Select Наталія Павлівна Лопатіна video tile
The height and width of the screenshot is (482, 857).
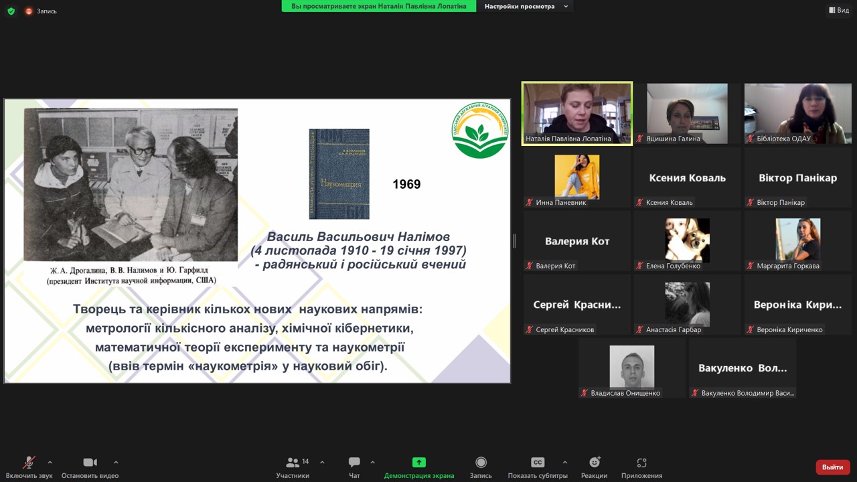point(576,112)
